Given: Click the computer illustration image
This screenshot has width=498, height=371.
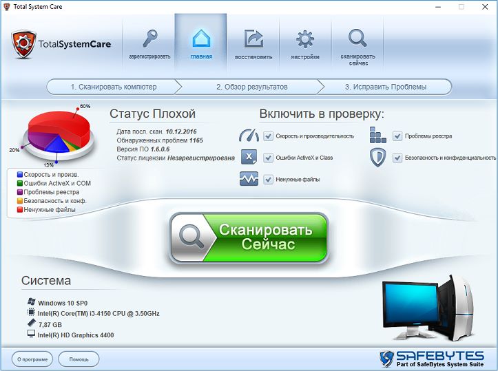Looking at the screenshot, I should point(428,308).
